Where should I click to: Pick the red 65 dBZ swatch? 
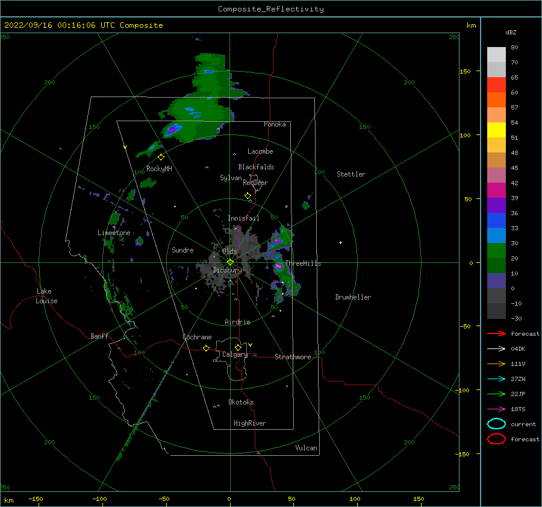496,85
